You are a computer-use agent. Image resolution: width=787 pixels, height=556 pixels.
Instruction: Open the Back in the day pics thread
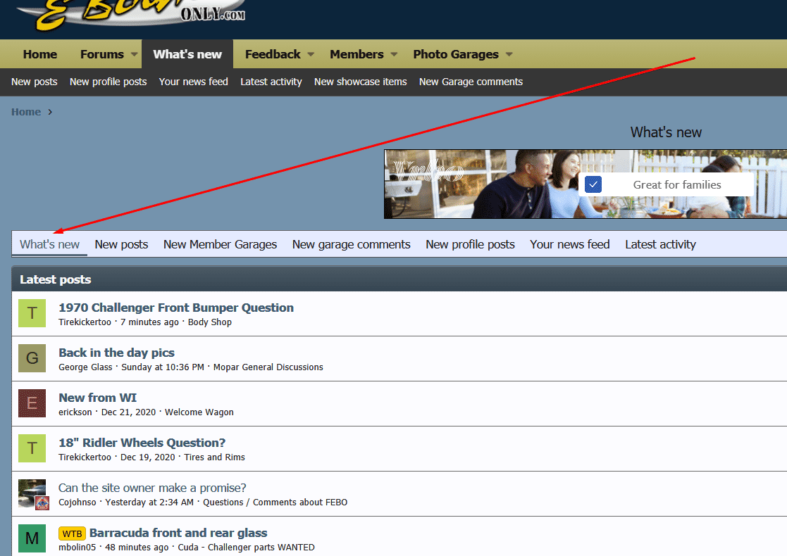[116, 353]
